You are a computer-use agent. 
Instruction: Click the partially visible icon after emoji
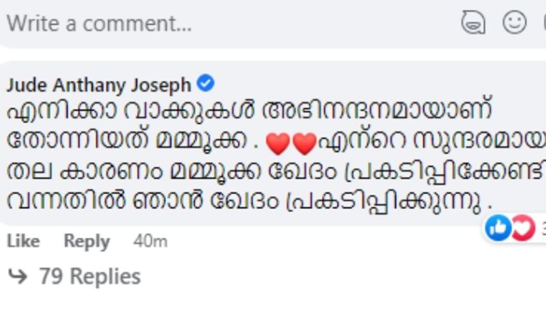point(544,22)
